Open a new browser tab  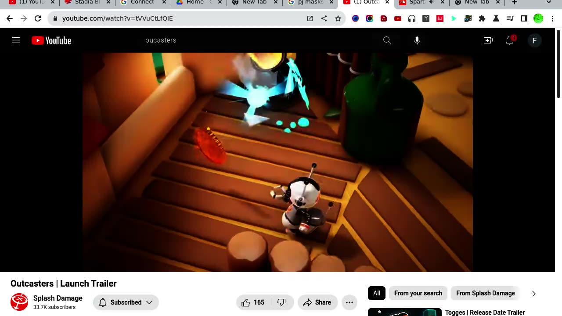[515, 2]
